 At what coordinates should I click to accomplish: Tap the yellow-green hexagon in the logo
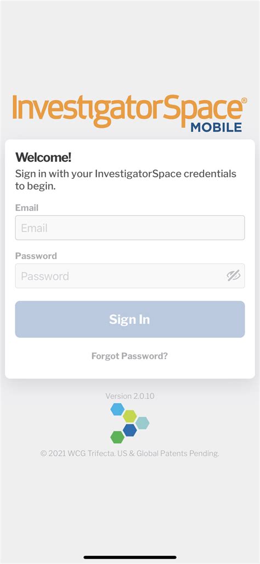(x=130, y=416)
